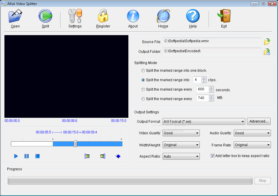This screenshot has height=196, width=278.
Task: Open a video file with Open icon
Action: point(15,16)
